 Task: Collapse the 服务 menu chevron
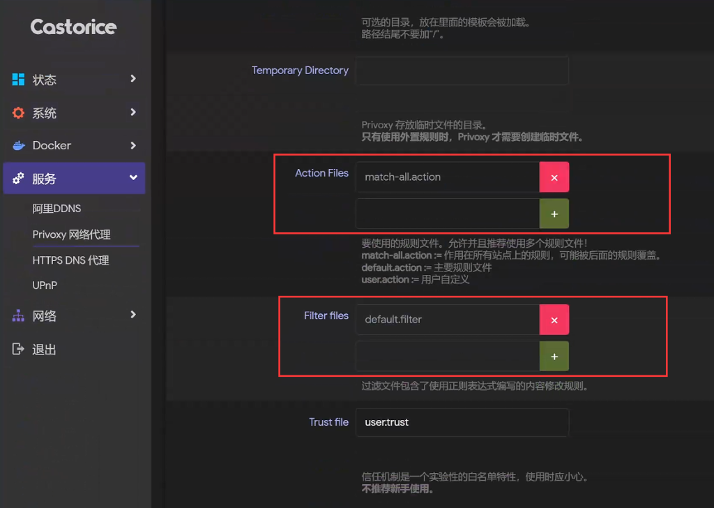(x=132, y=178)
